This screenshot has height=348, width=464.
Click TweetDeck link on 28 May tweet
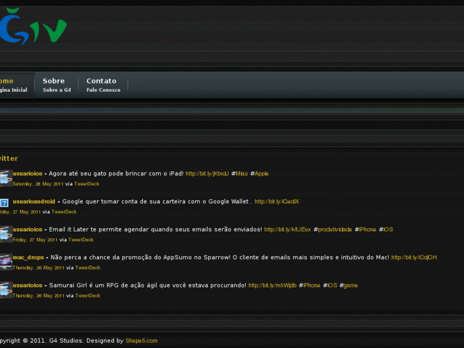87,184
